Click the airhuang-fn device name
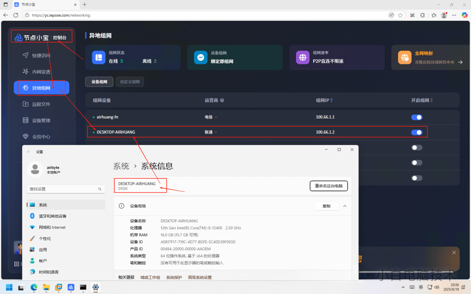Screen dimensions: 471x294 tap(107, 117)
